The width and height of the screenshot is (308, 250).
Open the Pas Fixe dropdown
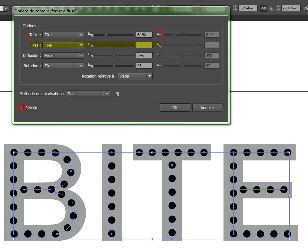pyautogui.click(x=63, y=45)
